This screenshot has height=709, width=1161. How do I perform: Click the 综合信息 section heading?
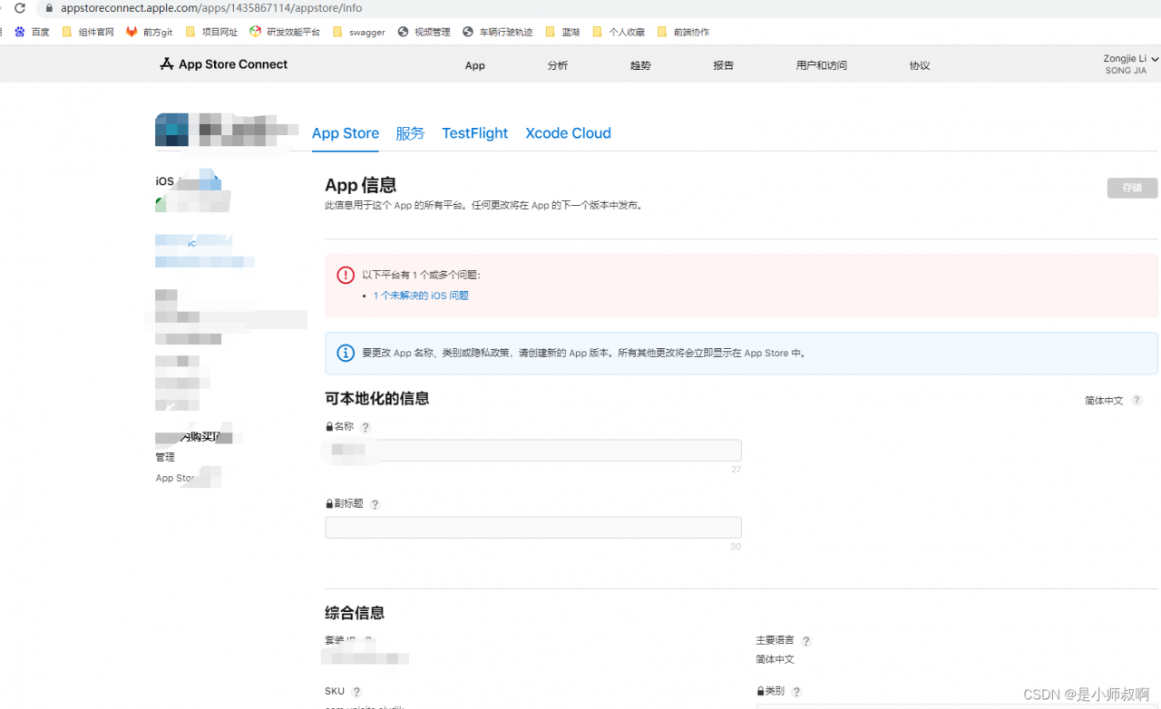355,613
